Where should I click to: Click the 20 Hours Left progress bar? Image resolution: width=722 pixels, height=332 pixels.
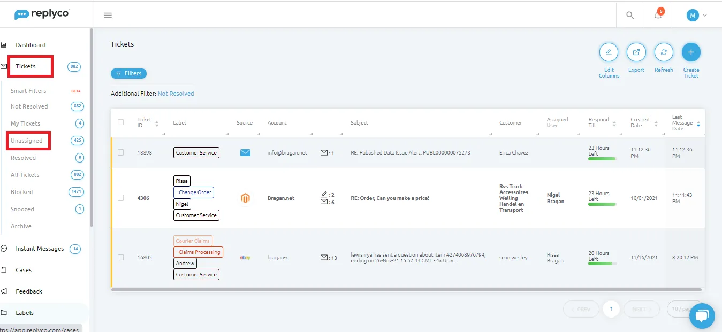coord(602,264)
